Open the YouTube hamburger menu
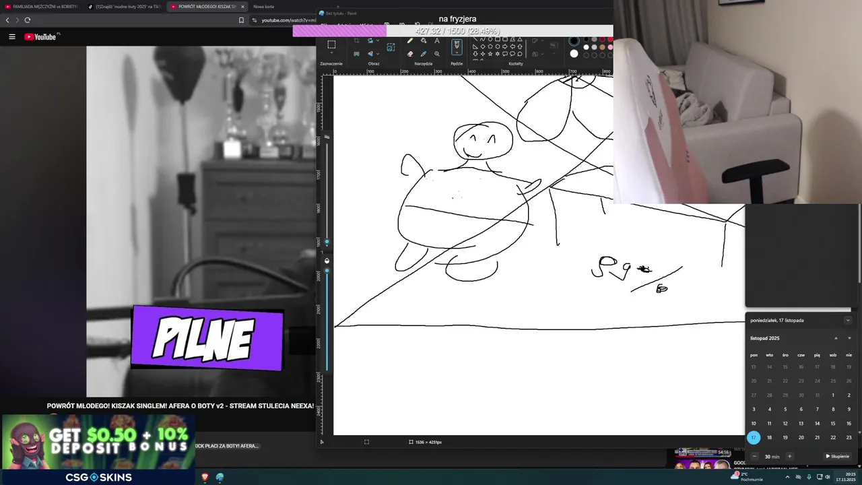Screen dimensions: 862x485 click(11, 37)
